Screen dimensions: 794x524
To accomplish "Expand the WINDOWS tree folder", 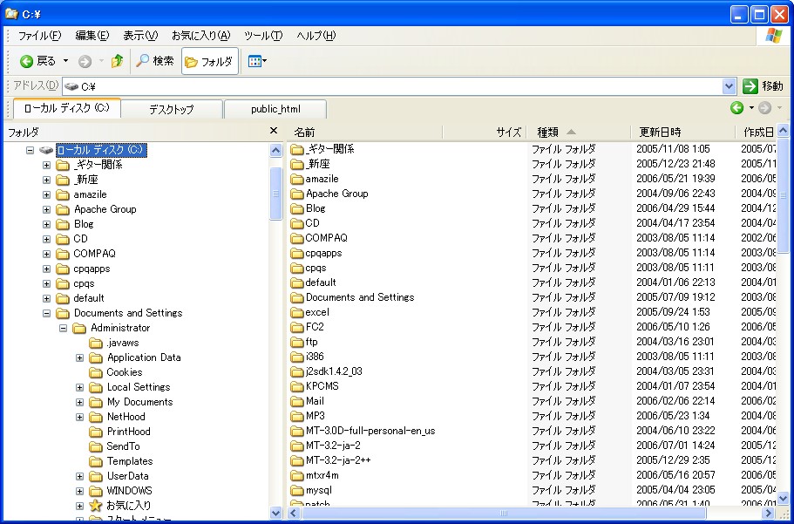I will click(80, 491).
